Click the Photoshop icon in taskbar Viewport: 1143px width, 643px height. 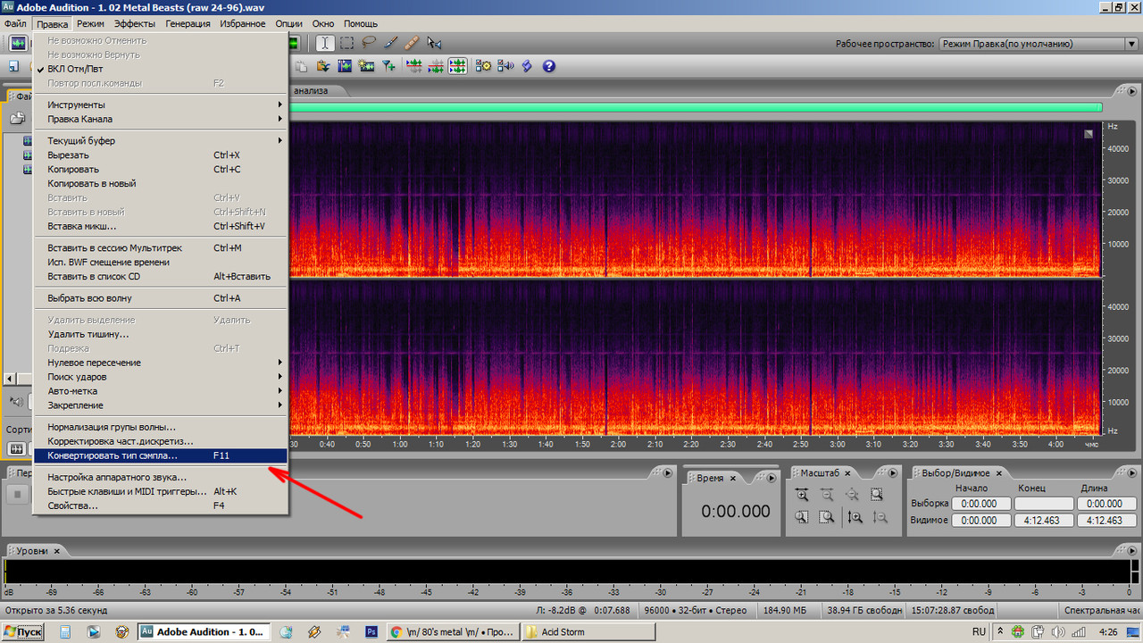point(371,632)
